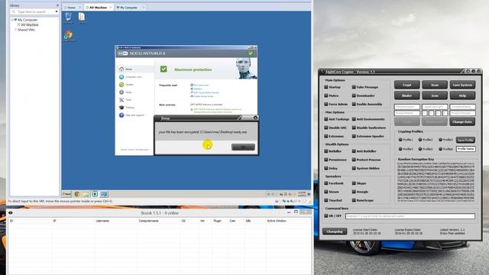Select the Profile6 radio button

440,149
